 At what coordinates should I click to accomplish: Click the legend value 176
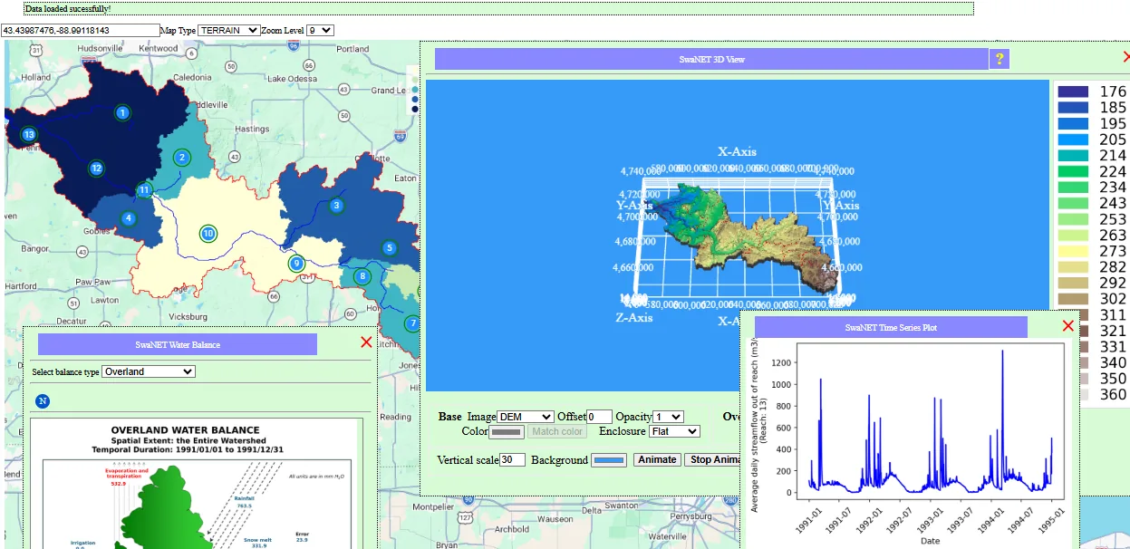click(x=1113, y=91)
